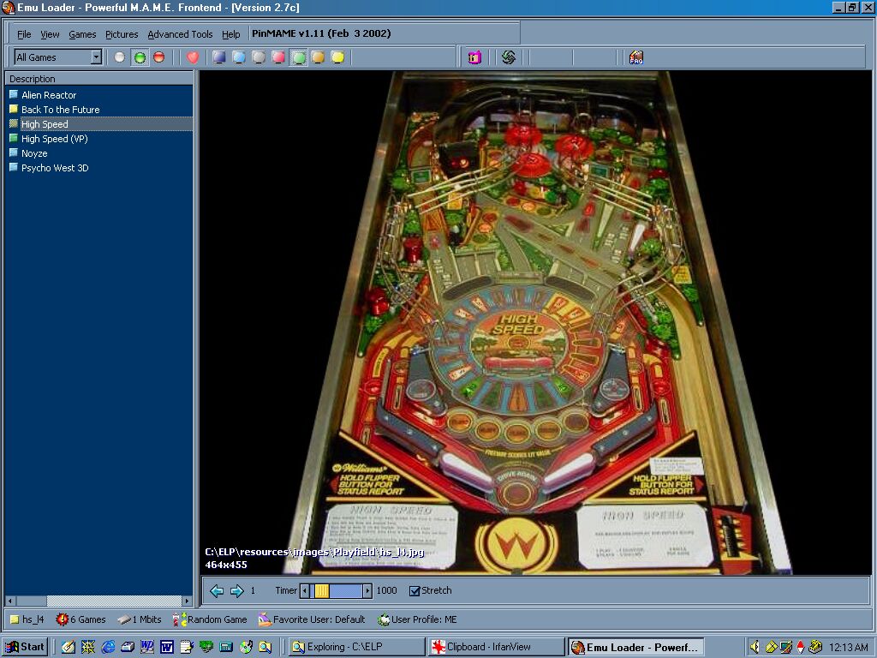Click the light blue monitor icon
877x658 pixels.
point(239,57)
